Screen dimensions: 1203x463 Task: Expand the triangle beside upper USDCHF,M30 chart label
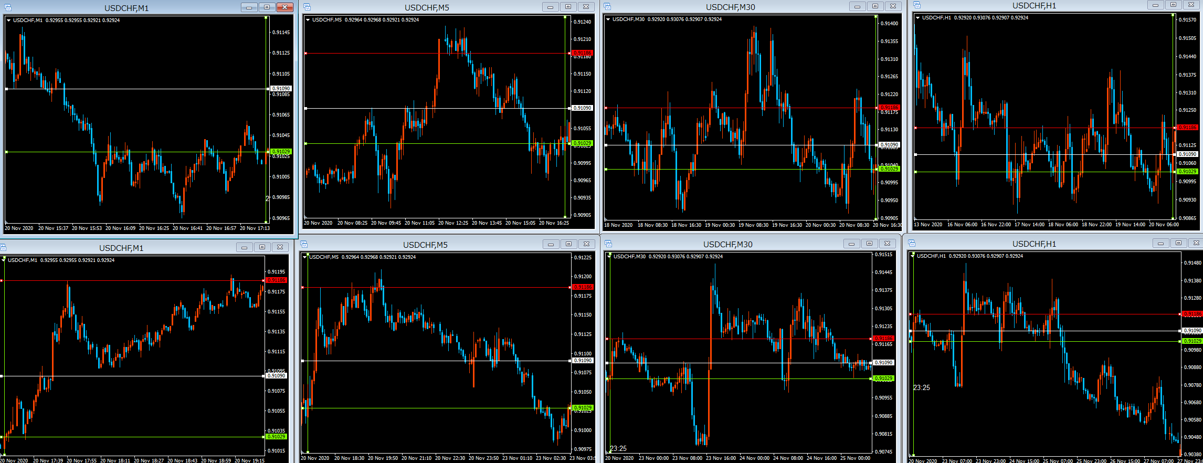(x=608, y=19)
